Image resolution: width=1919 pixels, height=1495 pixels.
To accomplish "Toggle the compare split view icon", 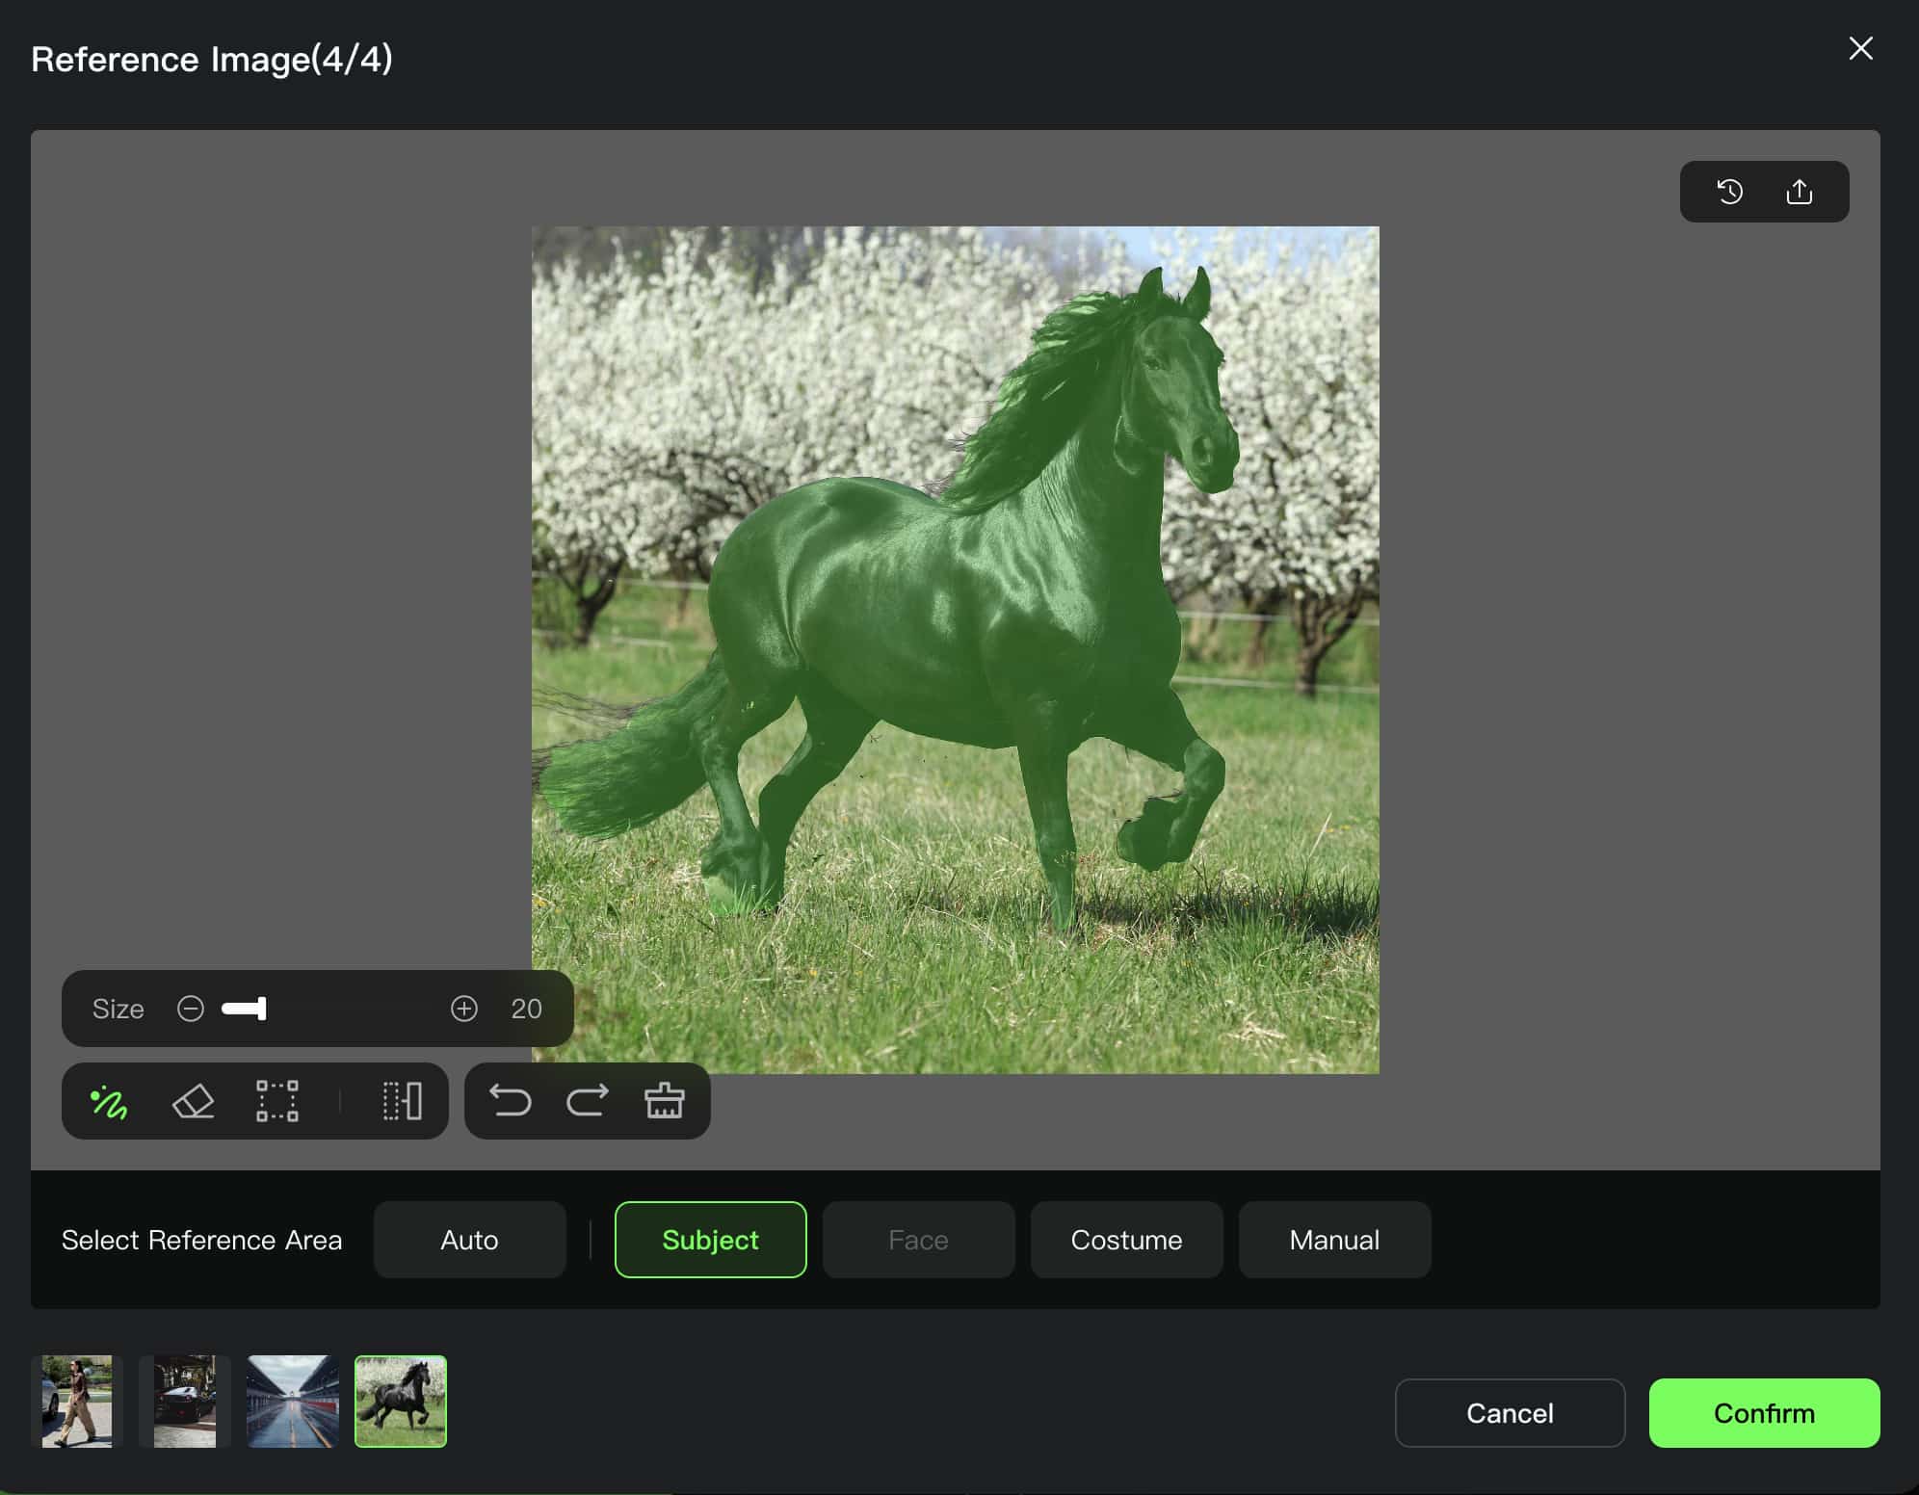I will (402, 1101).
